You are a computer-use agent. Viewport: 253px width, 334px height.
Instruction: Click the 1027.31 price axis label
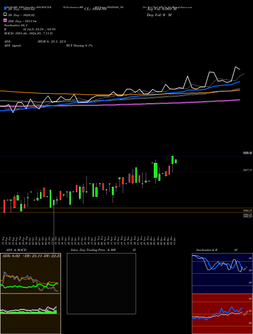[247, 170]
